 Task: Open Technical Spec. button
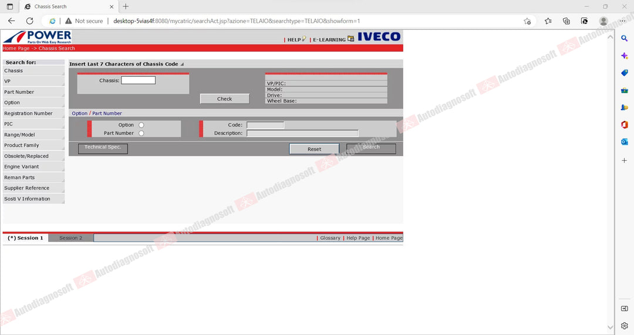(103, 148)
